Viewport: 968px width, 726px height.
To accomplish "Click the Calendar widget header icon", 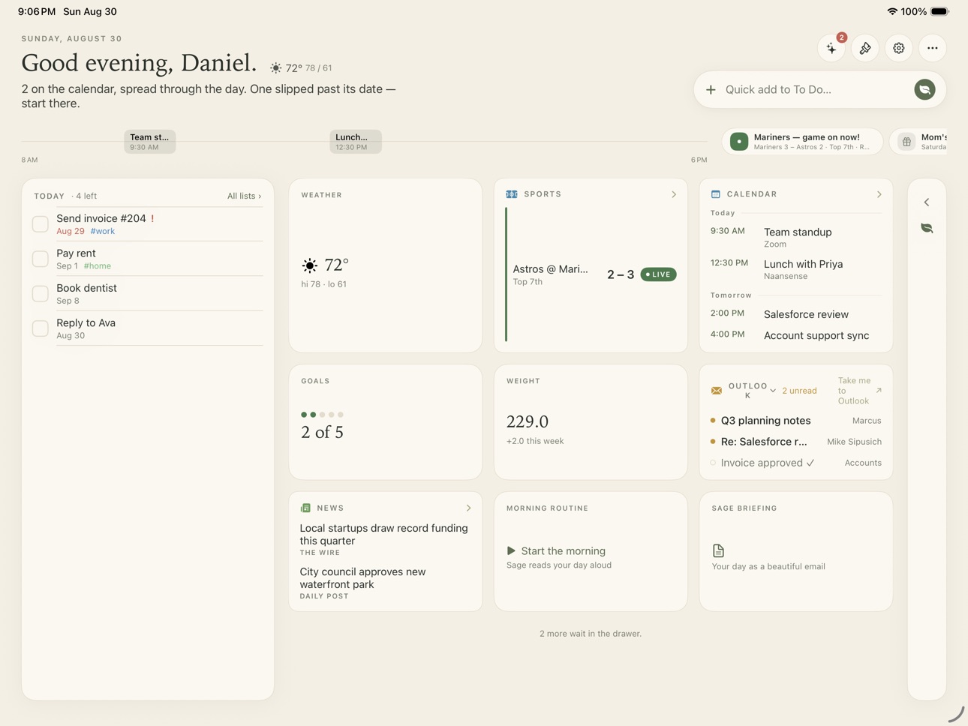I will click(716, 194).
